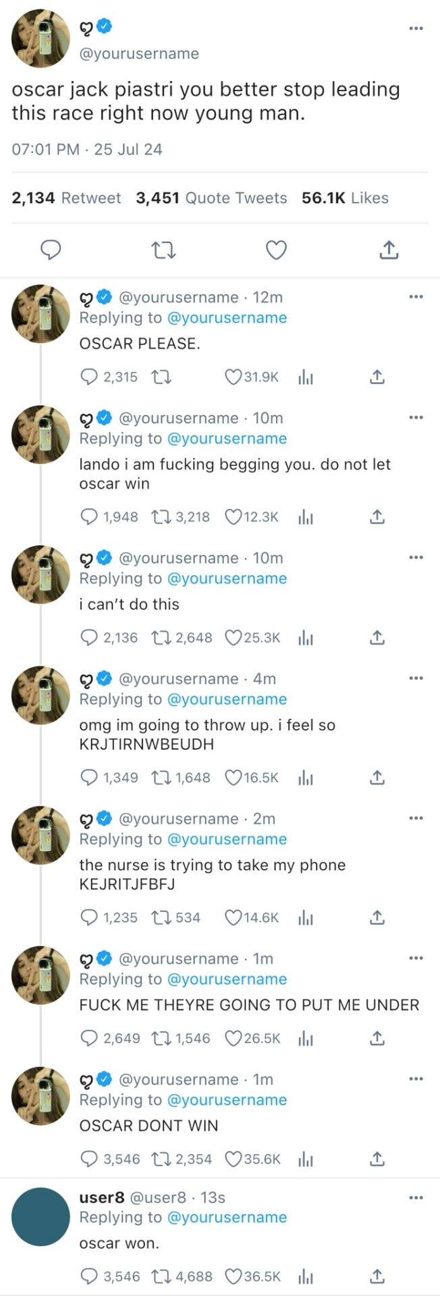
Task: Open more options for 'OSCAR PLEASE.' reply
Action: (416, 296)
